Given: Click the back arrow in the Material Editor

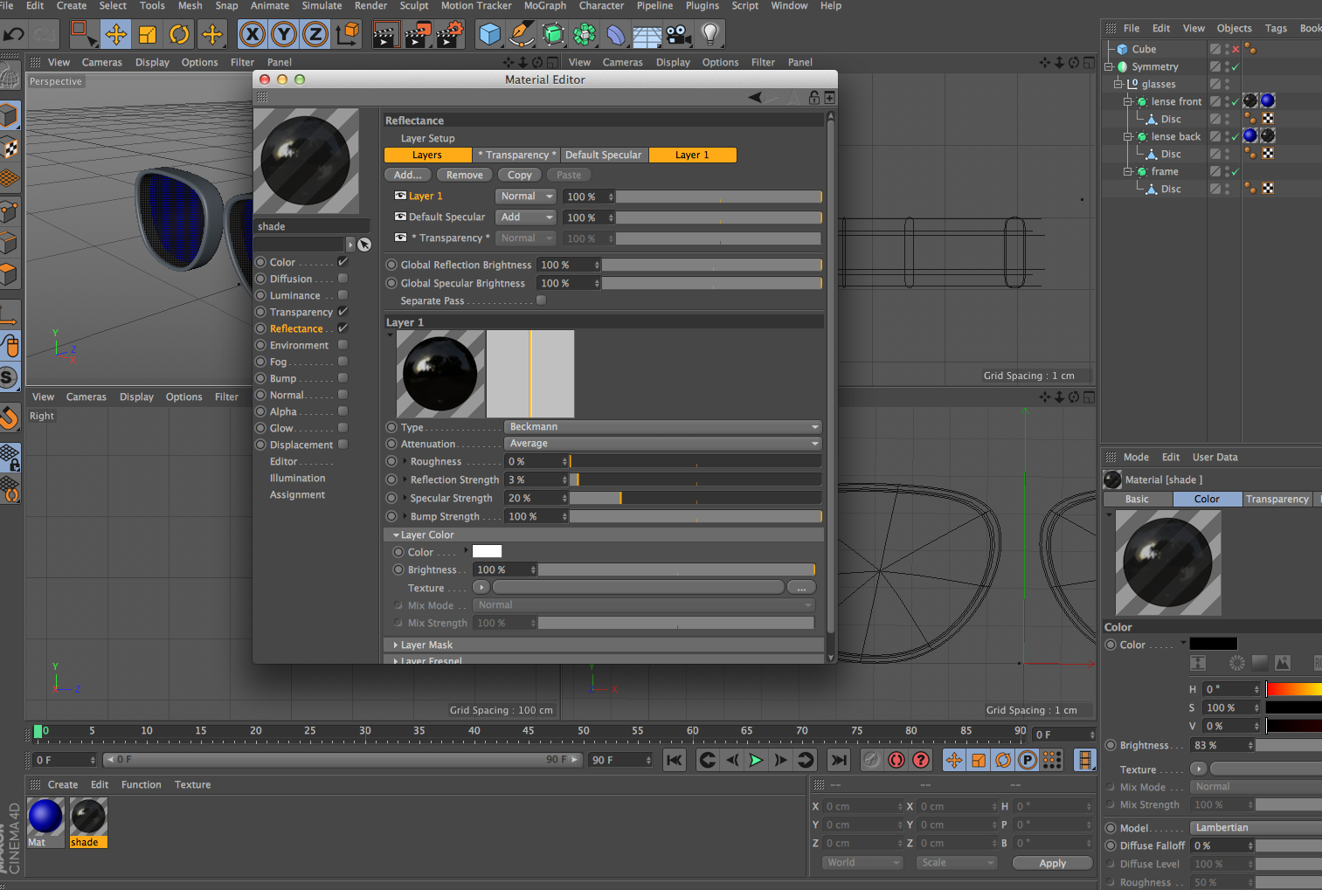Looking at the screenshot, I should point(755,97).
